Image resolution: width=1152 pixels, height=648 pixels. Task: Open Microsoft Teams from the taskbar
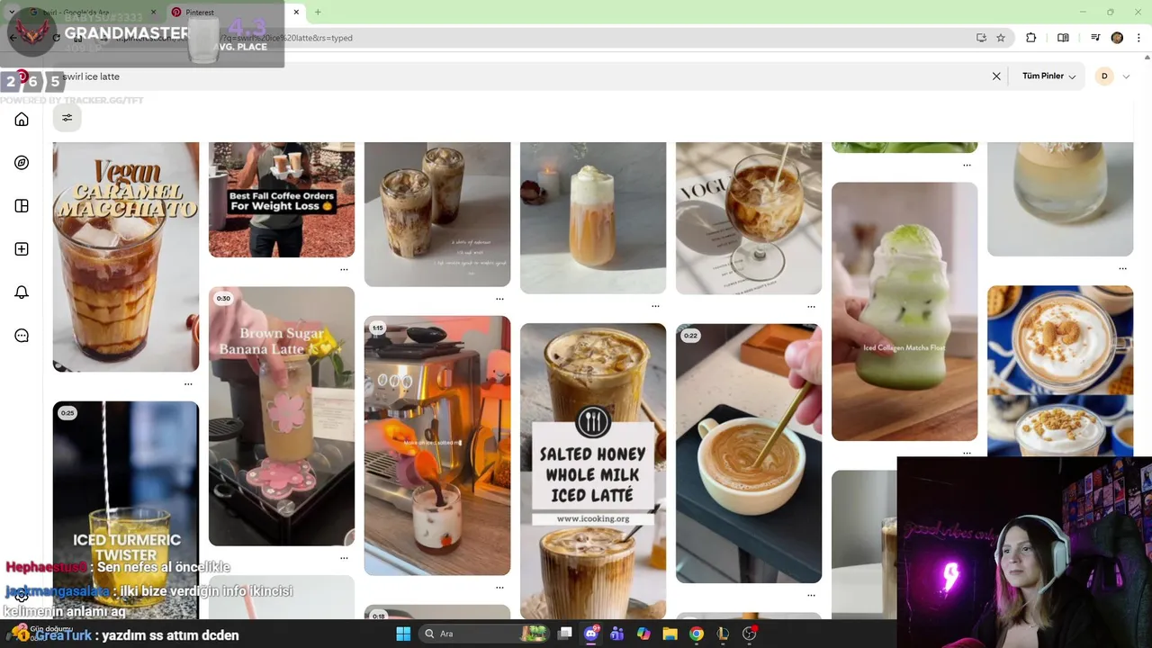pyautogui.click(x=617, y=634)
